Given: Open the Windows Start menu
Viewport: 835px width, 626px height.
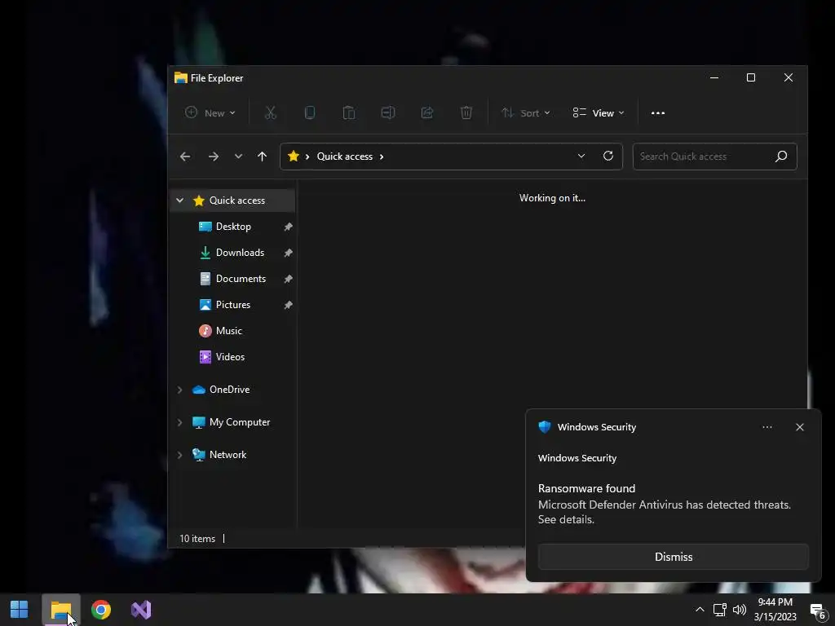Looking at the screenshot, I should pos(20,610).
